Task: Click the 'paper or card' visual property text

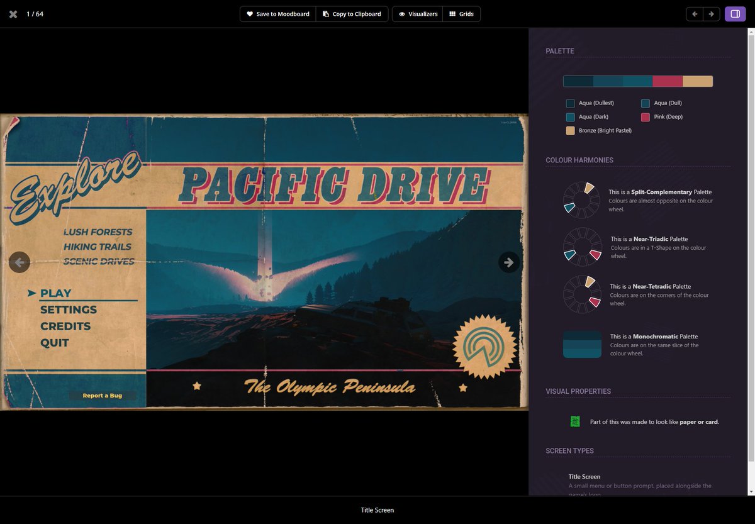Action: (x=699, y=422)
